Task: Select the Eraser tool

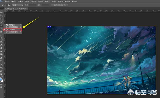Action: 1,45
